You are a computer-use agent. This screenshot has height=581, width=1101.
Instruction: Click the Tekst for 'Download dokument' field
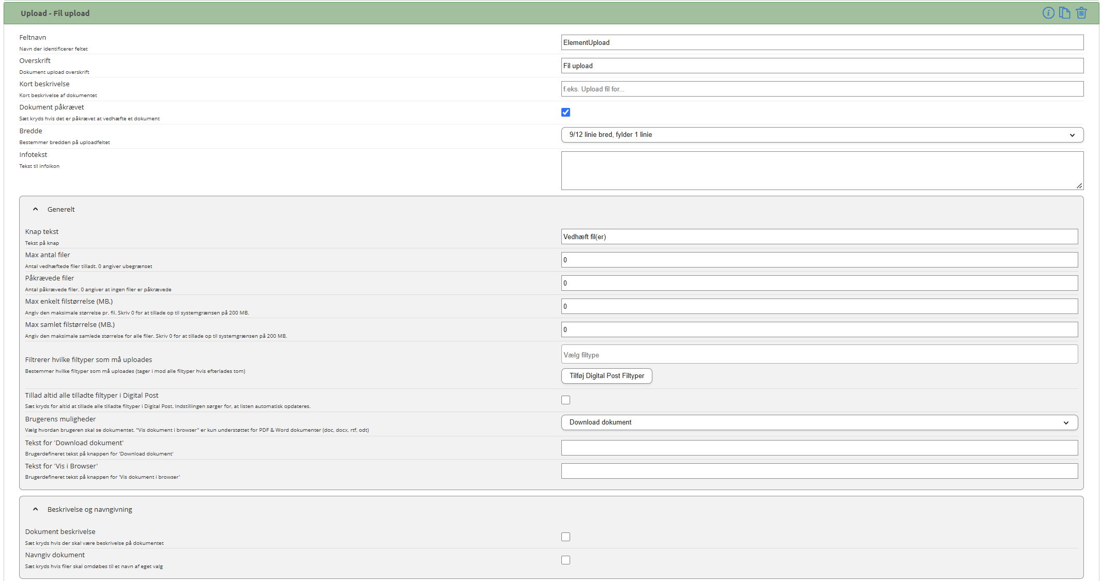pyautogui.click(x=819, y=448)
